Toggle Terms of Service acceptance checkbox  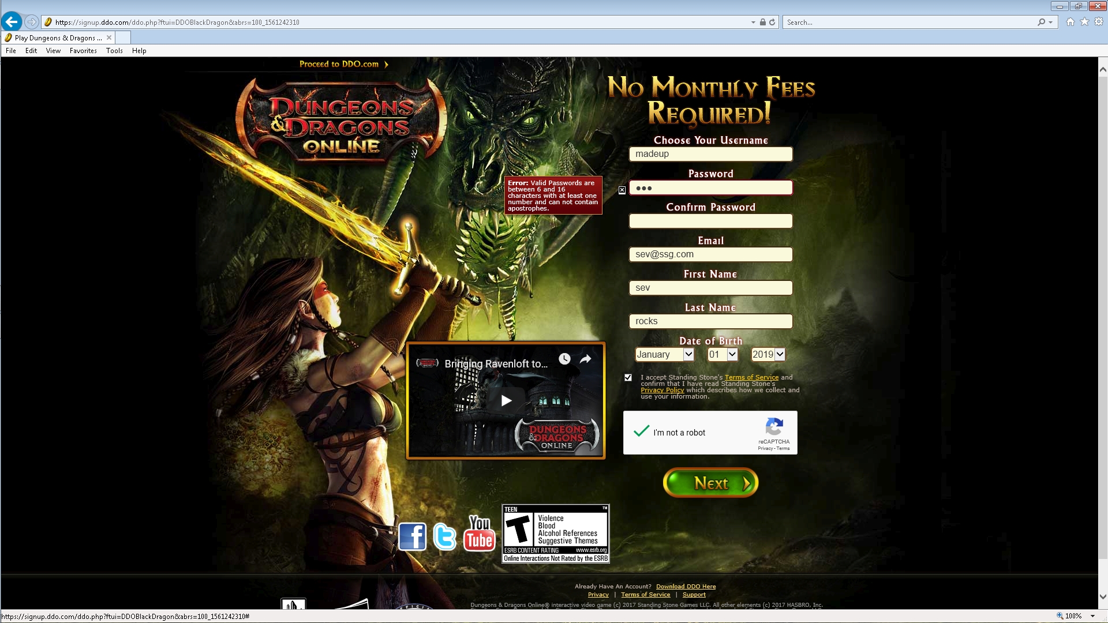(x=628, y=377)
